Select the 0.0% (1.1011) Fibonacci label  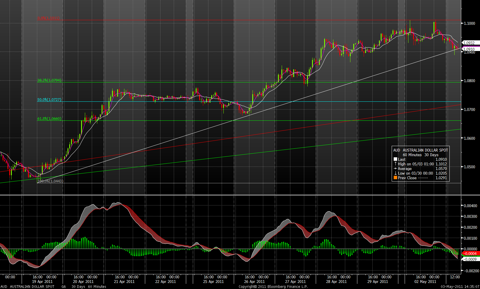48,18
